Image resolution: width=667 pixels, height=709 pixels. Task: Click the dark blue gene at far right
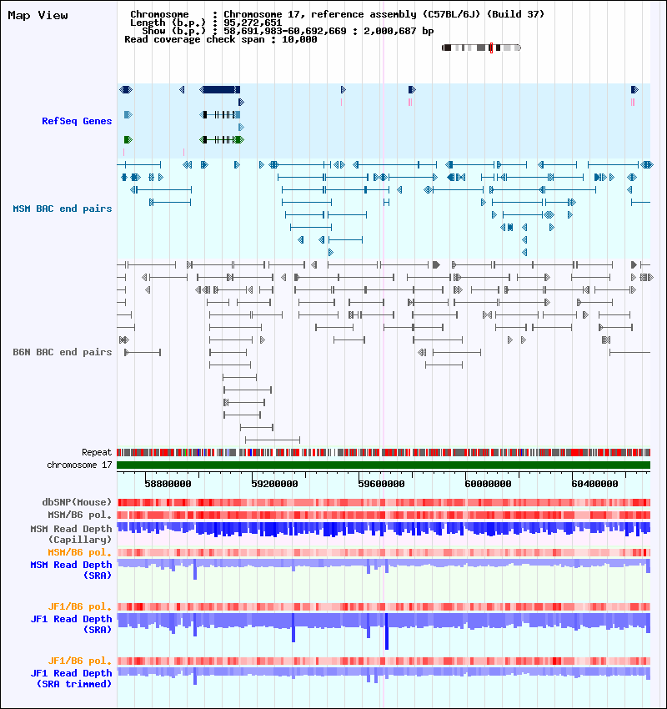click(634, 89)
